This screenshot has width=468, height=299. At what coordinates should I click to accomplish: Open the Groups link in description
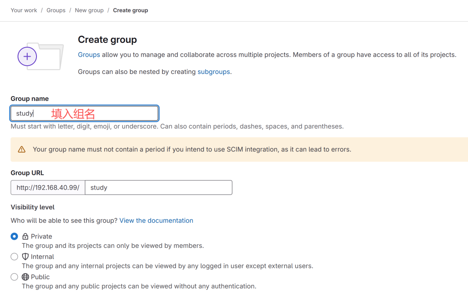[x=89, y=55]
